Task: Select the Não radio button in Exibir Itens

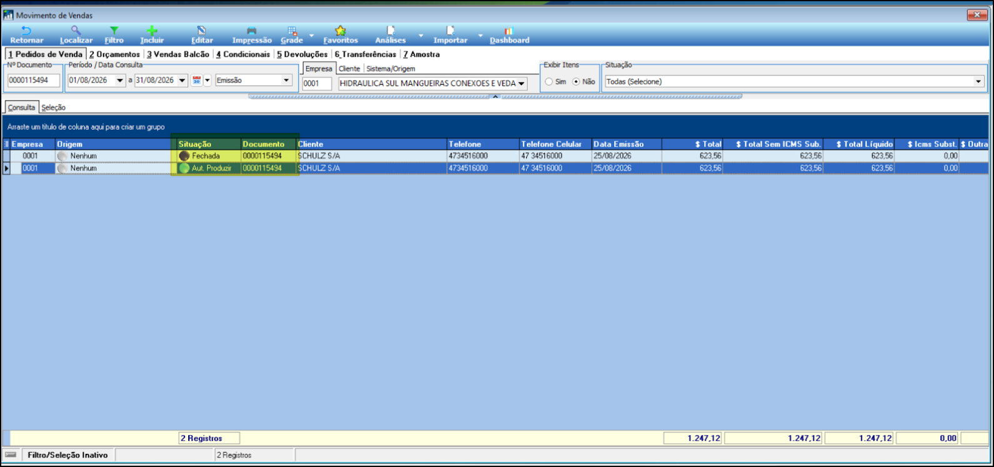Action: coord(576,82)
